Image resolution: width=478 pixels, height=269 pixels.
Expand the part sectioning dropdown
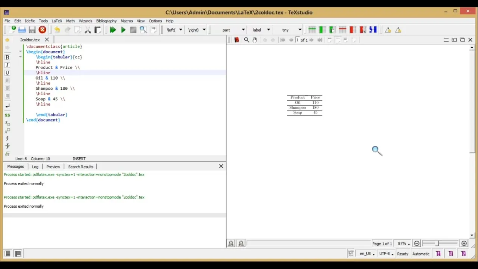pos(243,30)
